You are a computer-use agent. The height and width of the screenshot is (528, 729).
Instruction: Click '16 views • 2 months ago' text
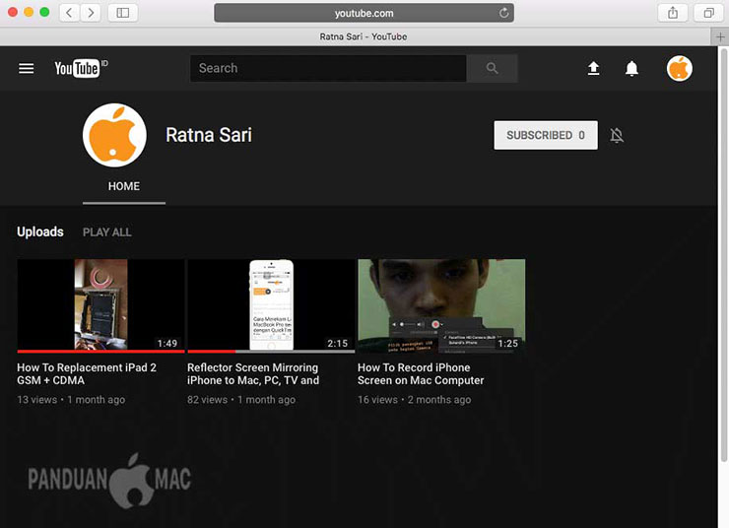[414, 400]
